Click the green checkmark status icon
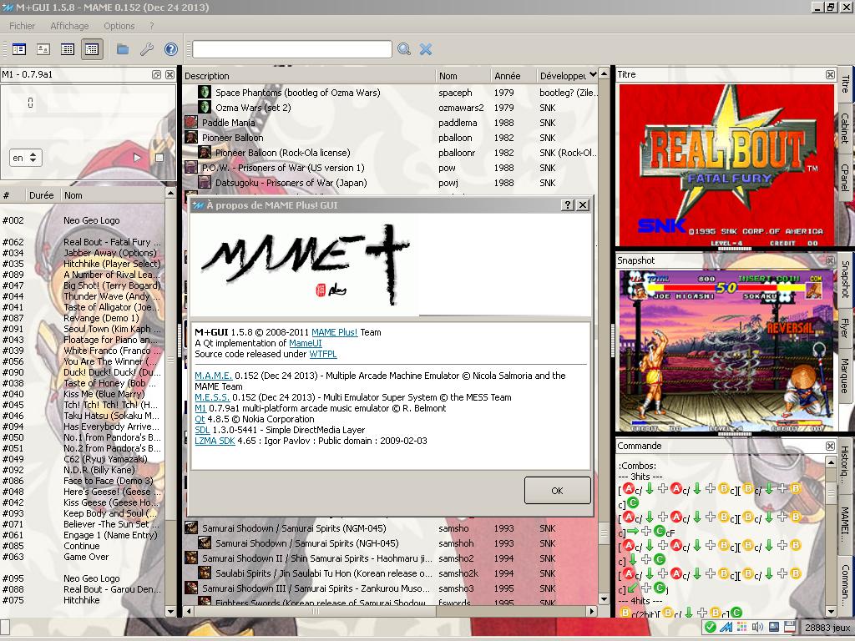Screen dimensions: 855x641 click(x=710, y=627)
